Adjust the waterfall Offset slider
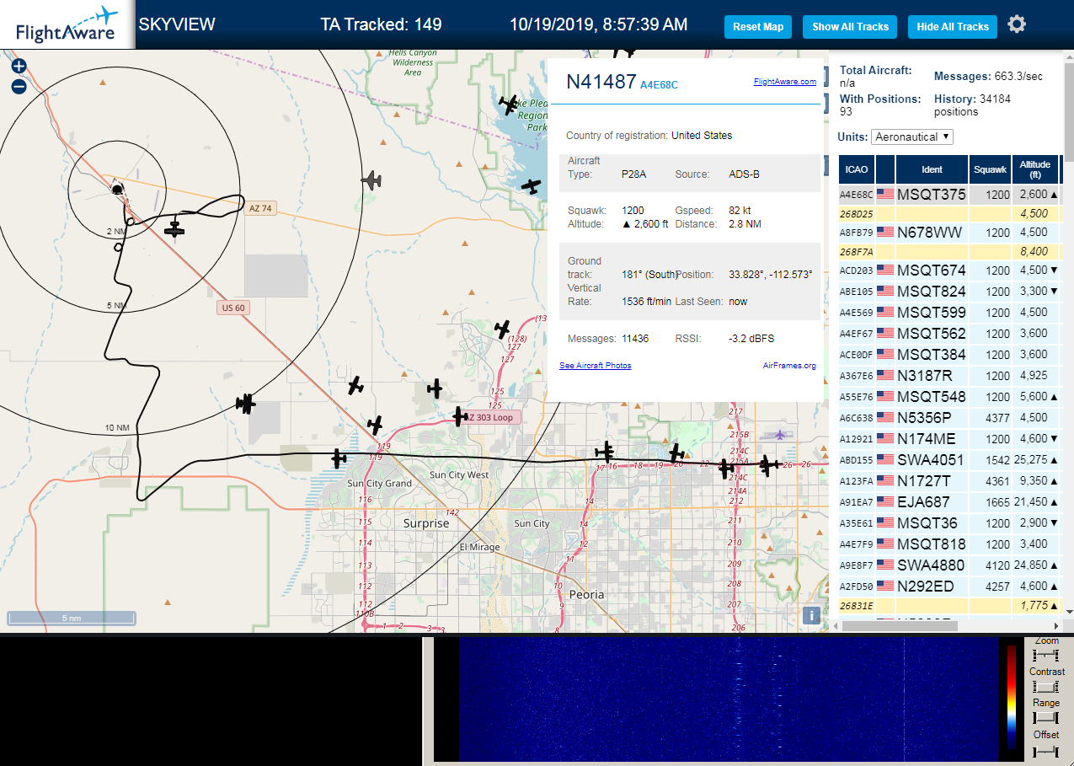The width and height of the screenshot is (1074, 766). coord(1045,750)
